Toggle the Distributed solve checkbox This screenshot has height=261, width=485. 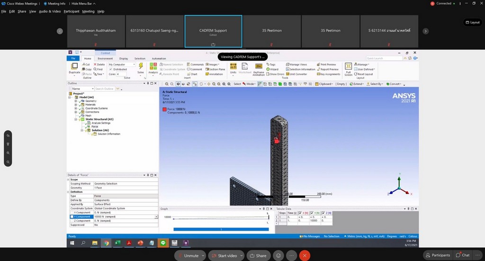point(111,69)
